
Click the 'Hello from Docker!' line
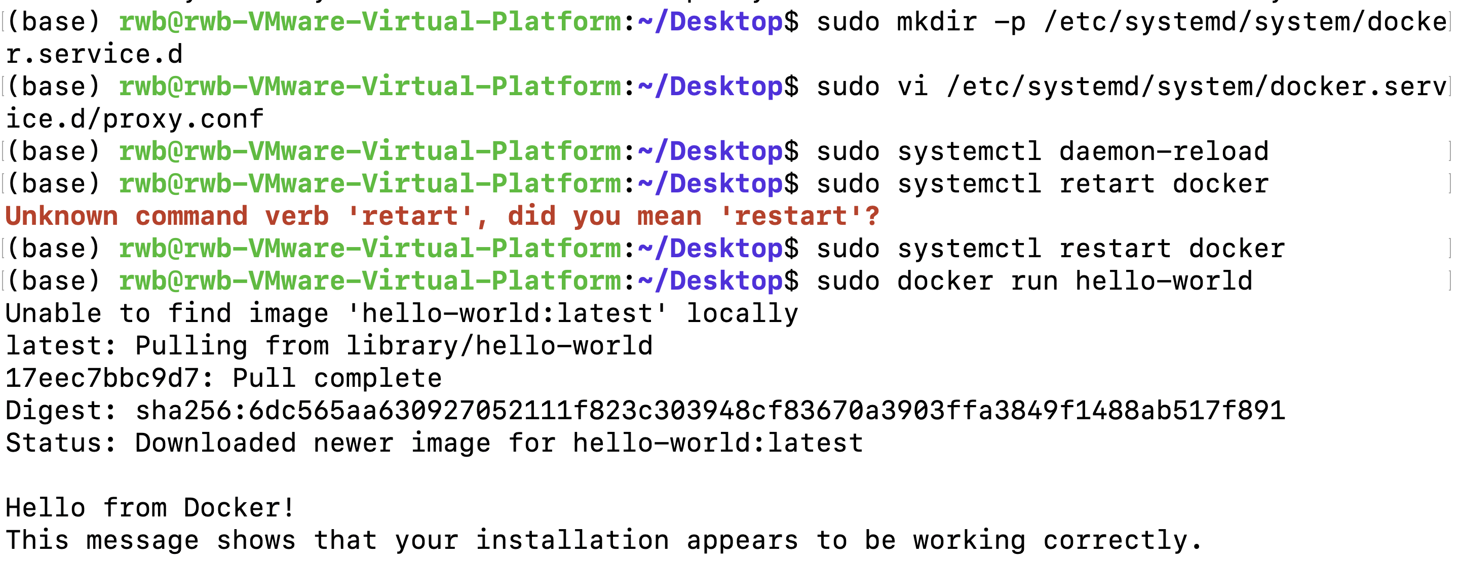click(150, 508)
